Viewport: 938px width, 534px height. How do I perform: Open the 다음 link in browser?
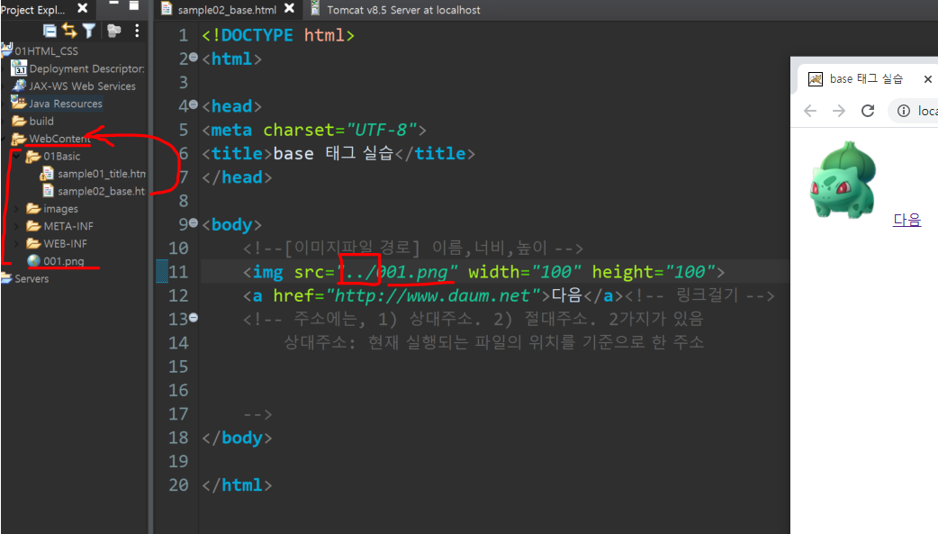coord(906,220)
